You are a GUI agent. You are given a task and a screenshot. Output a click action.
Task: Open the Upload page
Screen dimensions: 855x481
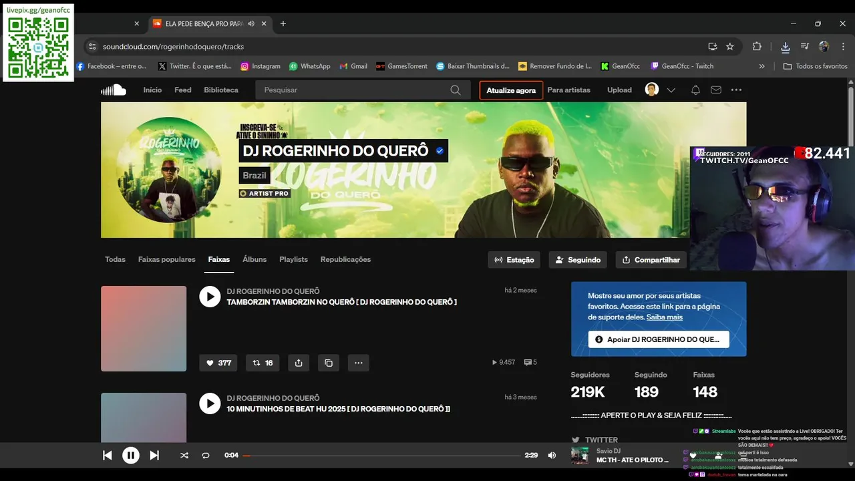click(619, 90)
